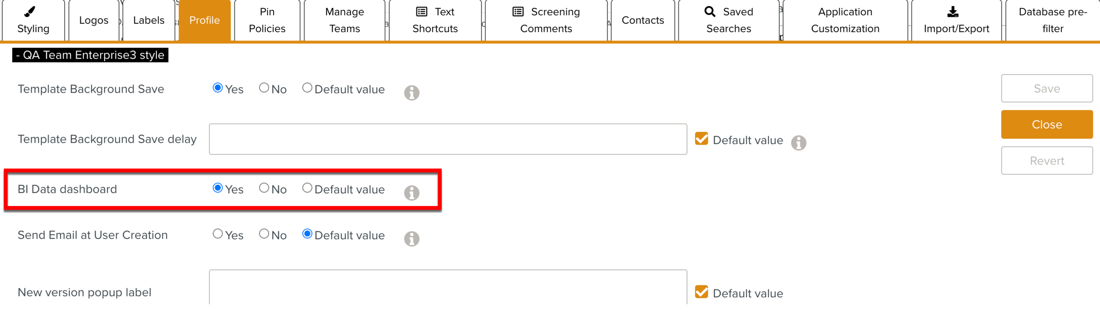
Task: Click the Save button
Action: click(x=1047, y=88)
